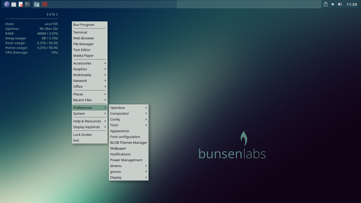Pick File Manager from the menu

coord(90,44)
